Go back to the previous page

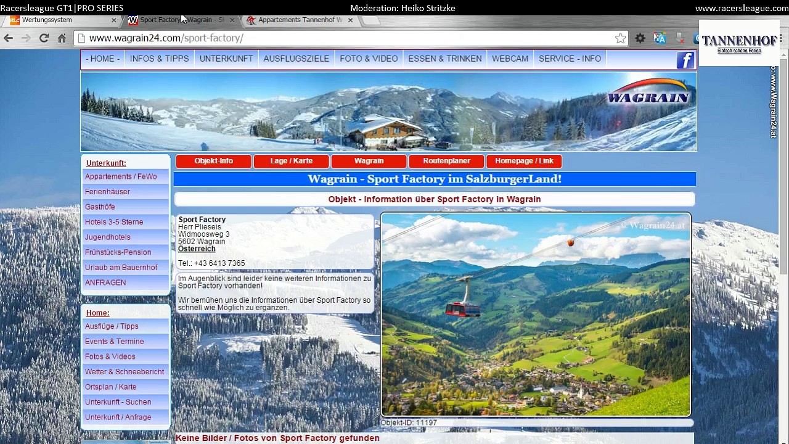click(8, 38)
